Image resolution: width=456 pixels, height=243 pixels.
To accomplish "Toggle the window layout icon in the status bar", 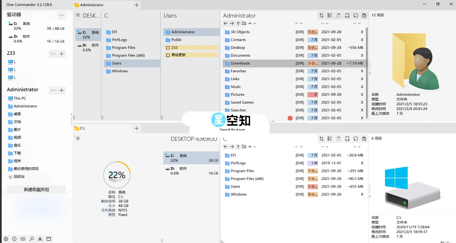I will click(49, 239).
